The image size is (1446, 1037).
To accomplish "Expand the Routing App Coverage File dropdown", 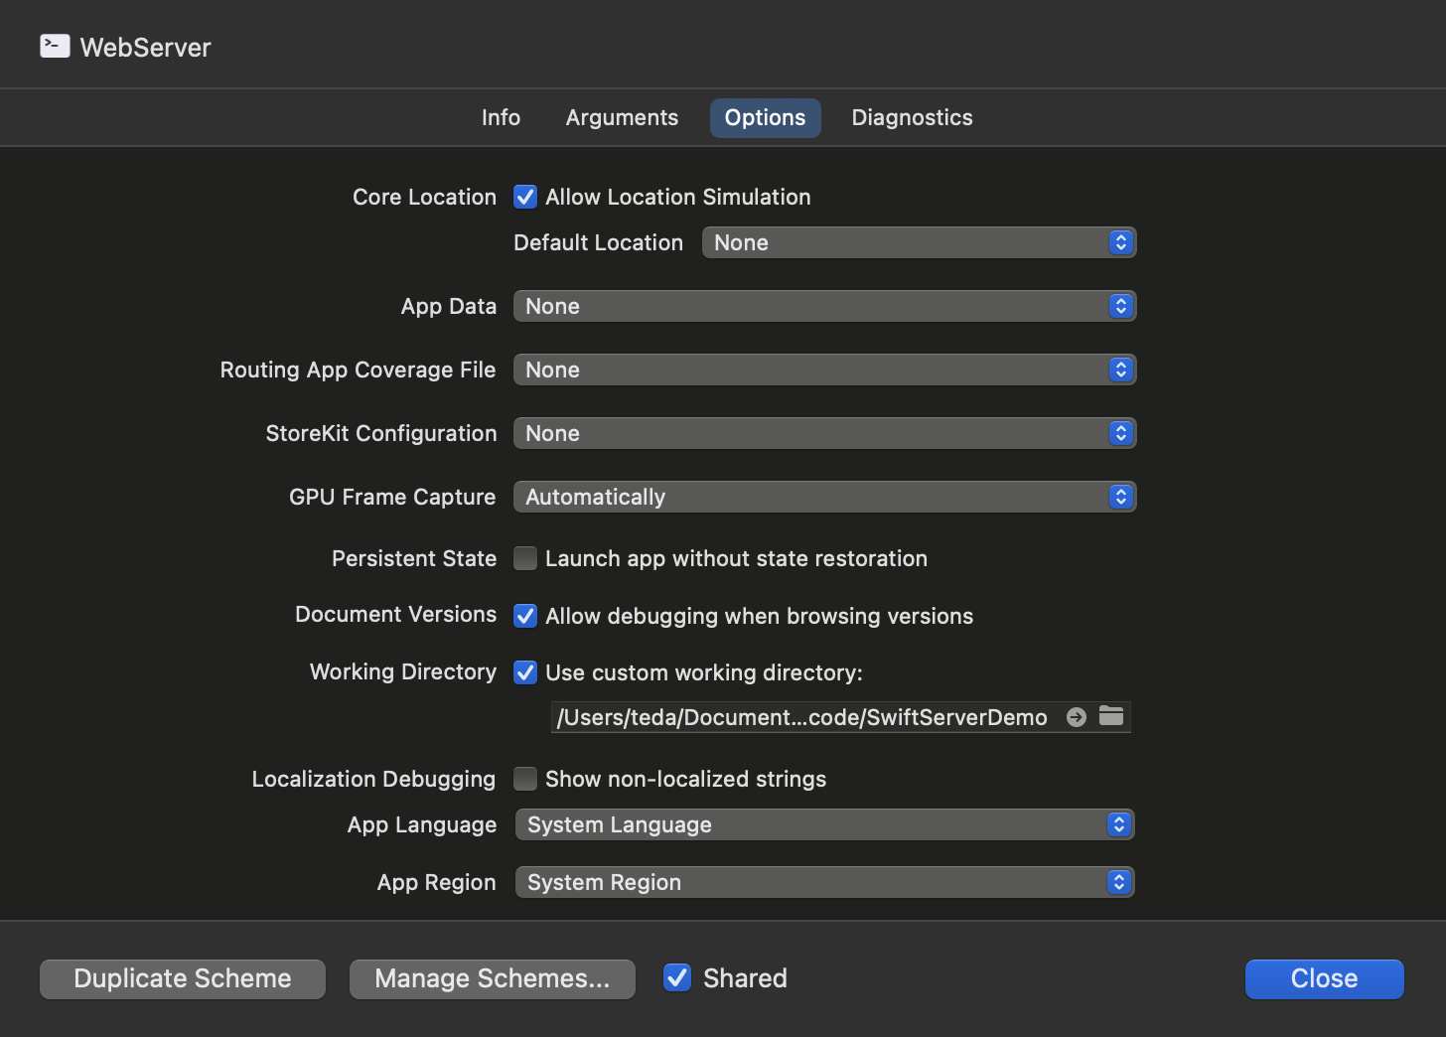I will click(x=824, y=370).
